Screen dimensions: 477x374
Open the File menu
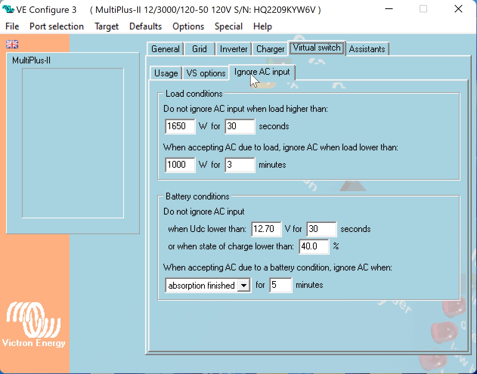click(x=12, y=26)
